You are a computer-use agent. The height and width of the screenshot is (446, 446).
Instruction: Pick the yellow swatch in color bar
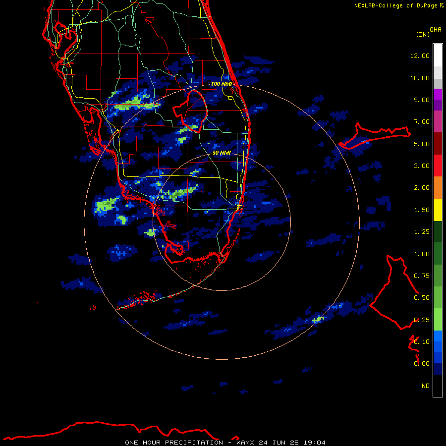[x=438, y=210]
